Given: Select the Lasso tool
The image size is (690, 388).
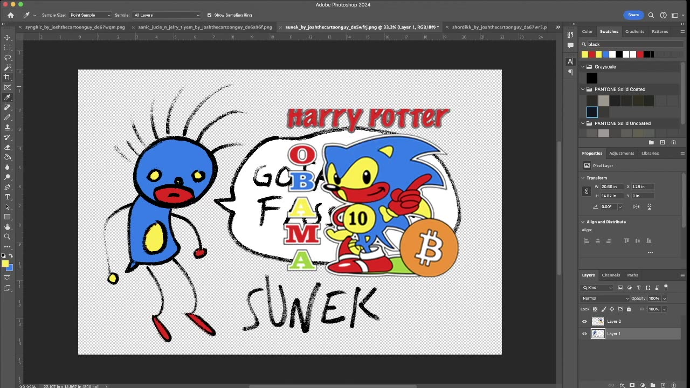Looking at the screenshot, I should pos(8,57).
